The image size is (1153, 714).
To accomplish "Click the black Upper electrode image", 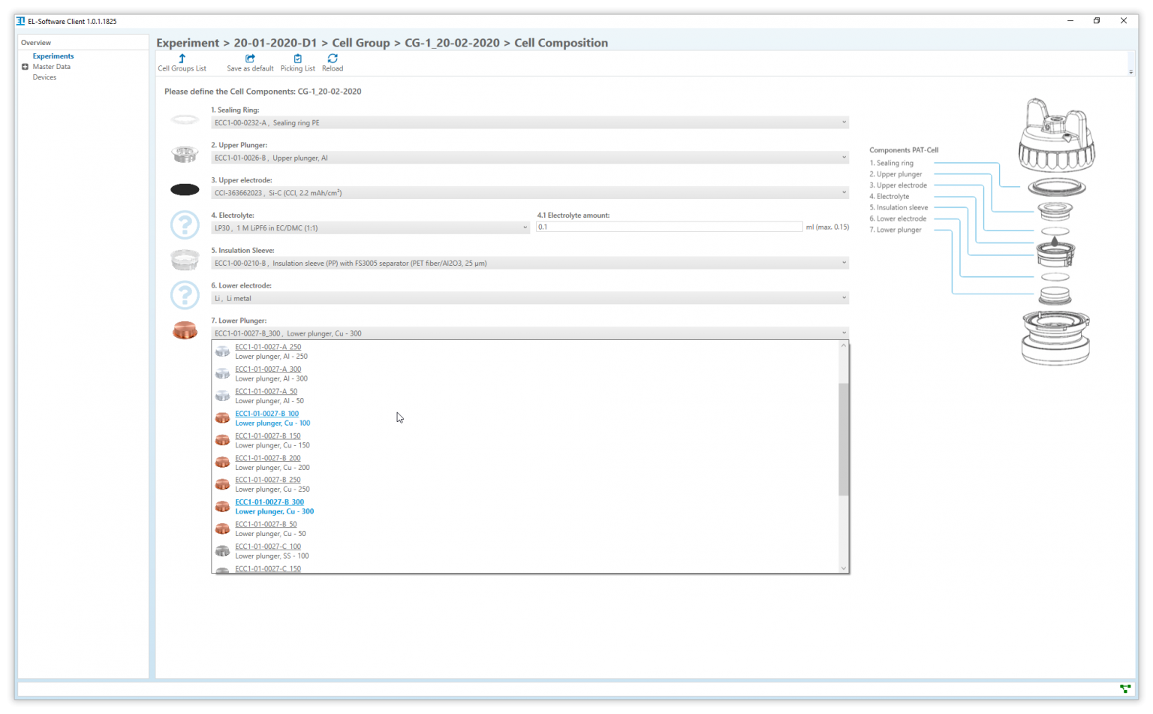I will click(185, 190).
